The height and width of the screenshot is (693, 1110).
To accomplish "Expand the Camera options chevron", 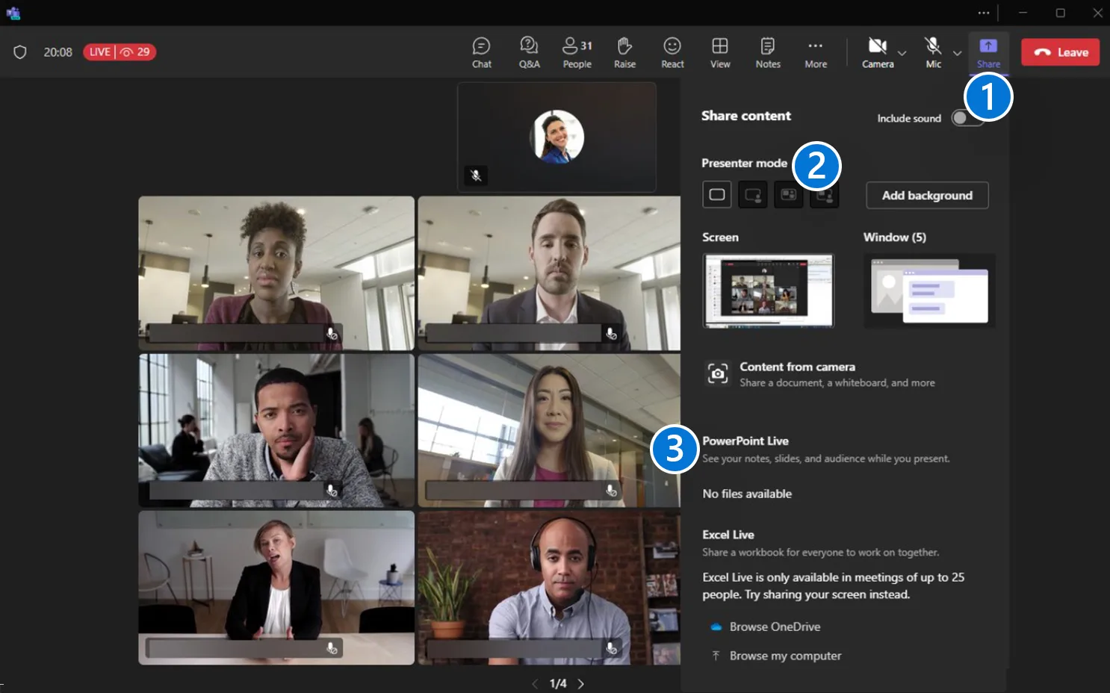I will click(x=902, y=53).
